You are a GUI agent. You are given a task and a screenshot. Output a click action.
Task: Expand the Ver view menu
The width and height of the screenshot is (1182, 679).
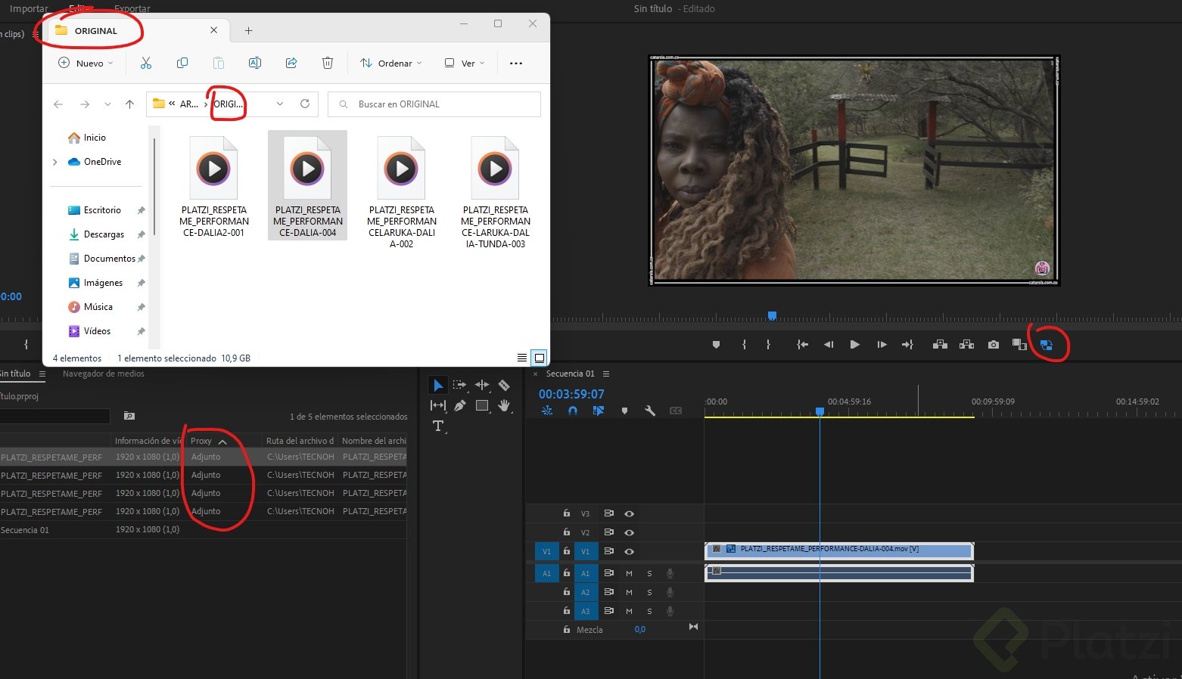coord(465,64)
